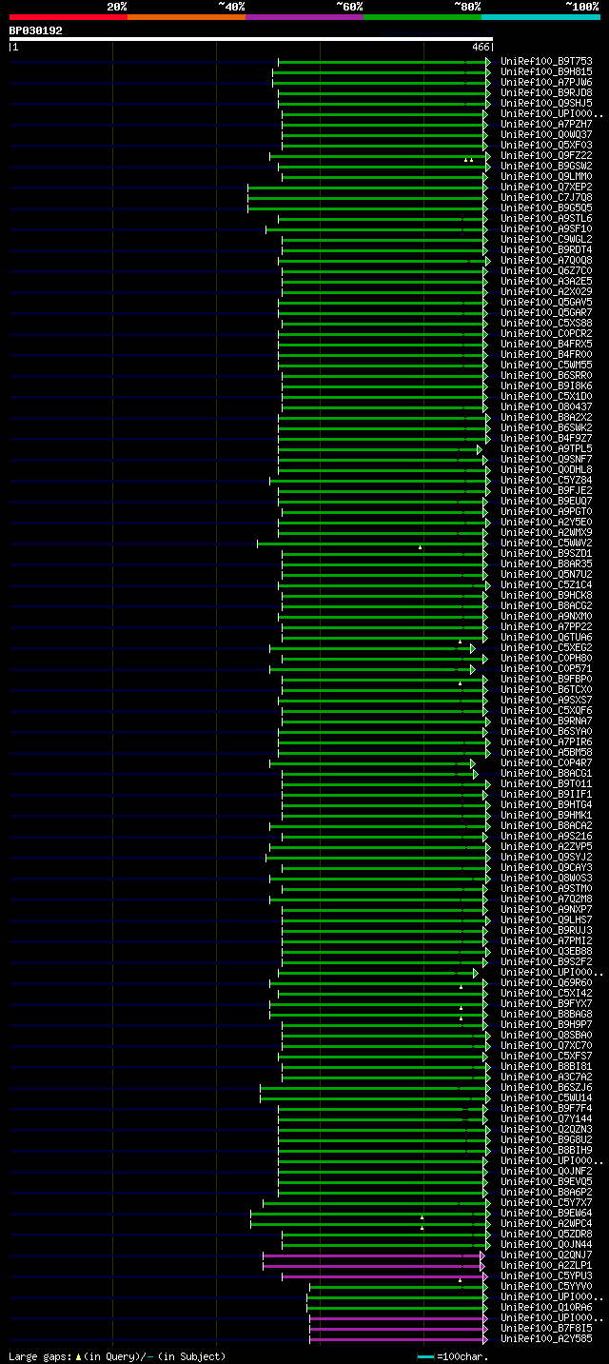
Task: Click hit label UniRef100_Q9FZ22
Action: (x=546, y=156)
